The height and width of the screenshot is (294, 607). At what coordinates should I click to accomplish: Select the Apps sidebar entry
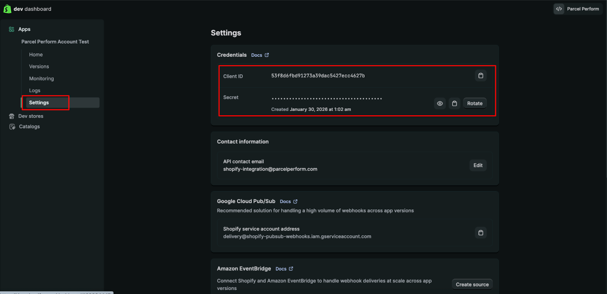[x=24, y=29]
